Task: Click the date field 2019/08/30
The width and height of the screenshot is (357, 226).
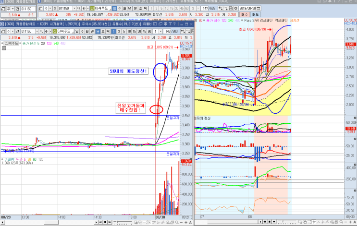Action: point(247,8)
